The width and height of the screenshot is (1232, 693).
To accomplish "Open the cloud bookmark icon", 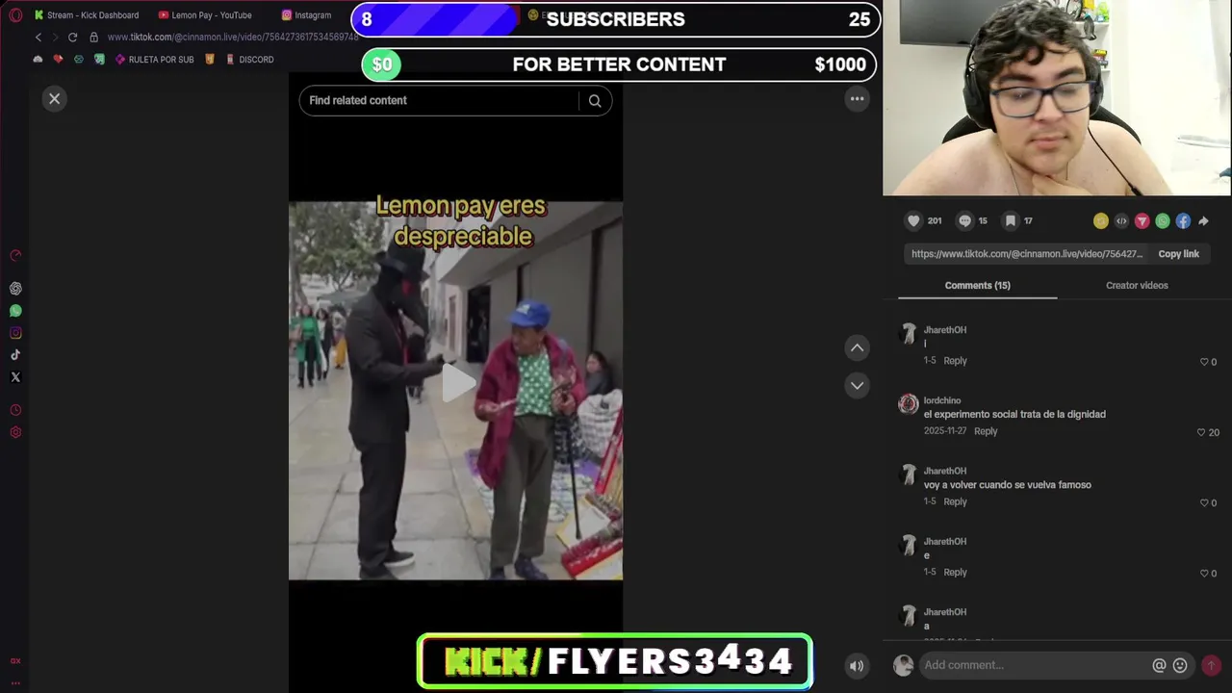I will 38,60.
